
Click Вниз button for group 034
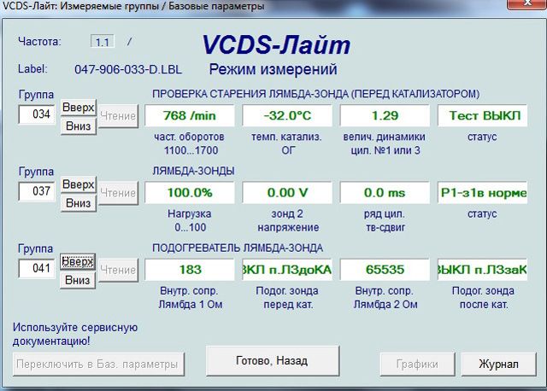coord(78,125)
